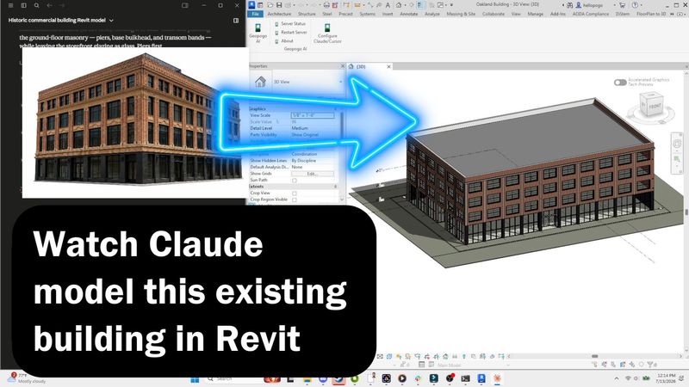Click the Open folder icon in quick access
The height and width of the screenshot is (387, 689).
pos(270,5)
